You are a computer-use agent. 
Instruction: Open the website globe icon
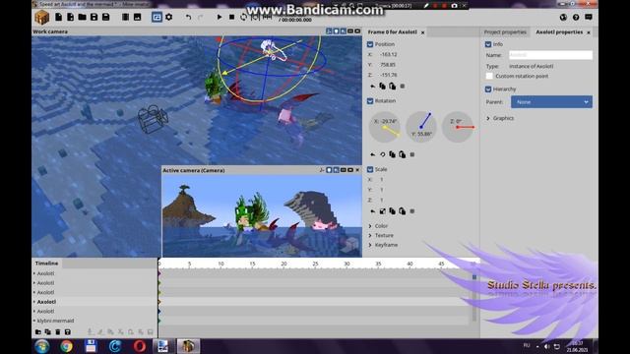tap(563, 18)
